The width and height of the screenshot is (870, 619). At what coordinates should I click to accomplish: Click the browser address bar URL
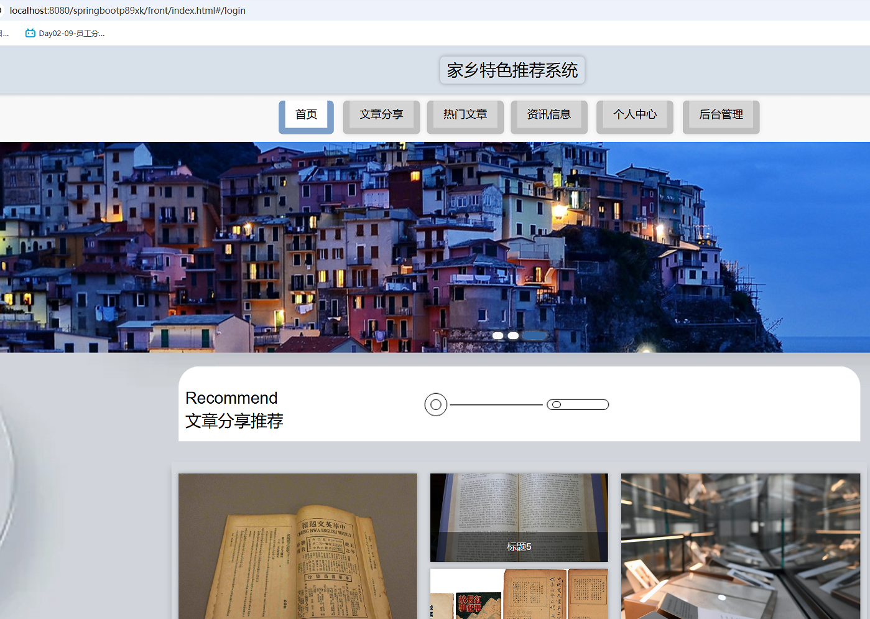coord(127,11)
